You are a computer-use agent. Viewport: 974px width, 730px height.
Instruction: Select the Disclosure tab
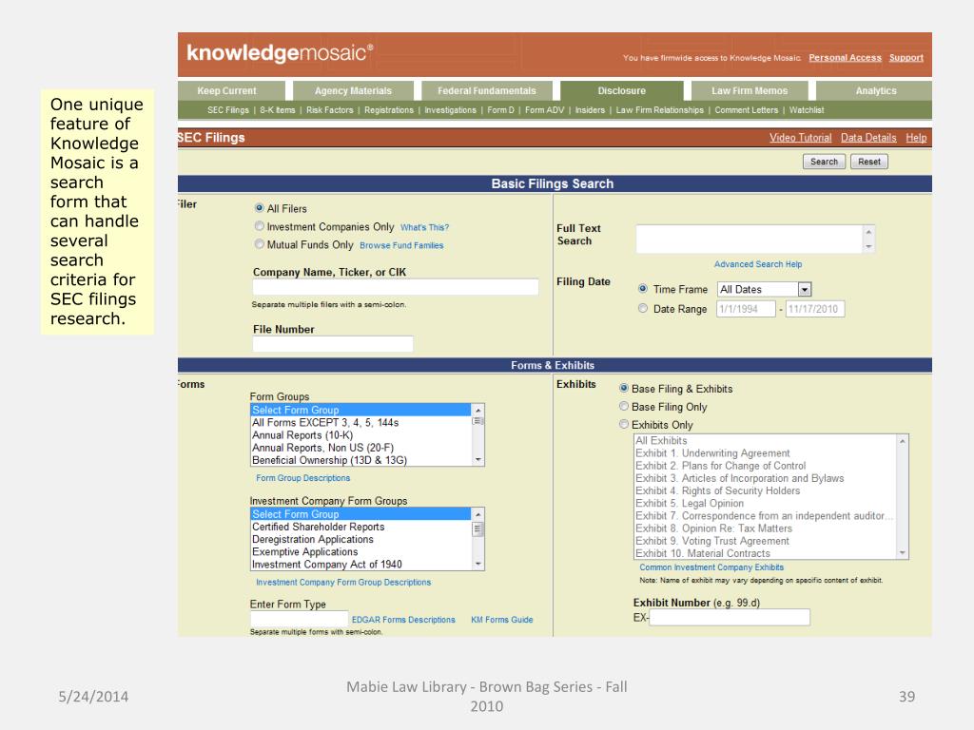622,90
